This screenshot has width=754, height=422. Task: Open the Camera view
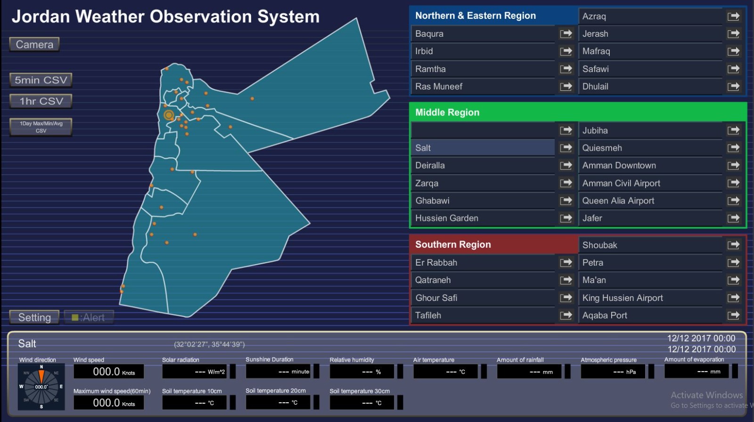[x=34, y=44]
